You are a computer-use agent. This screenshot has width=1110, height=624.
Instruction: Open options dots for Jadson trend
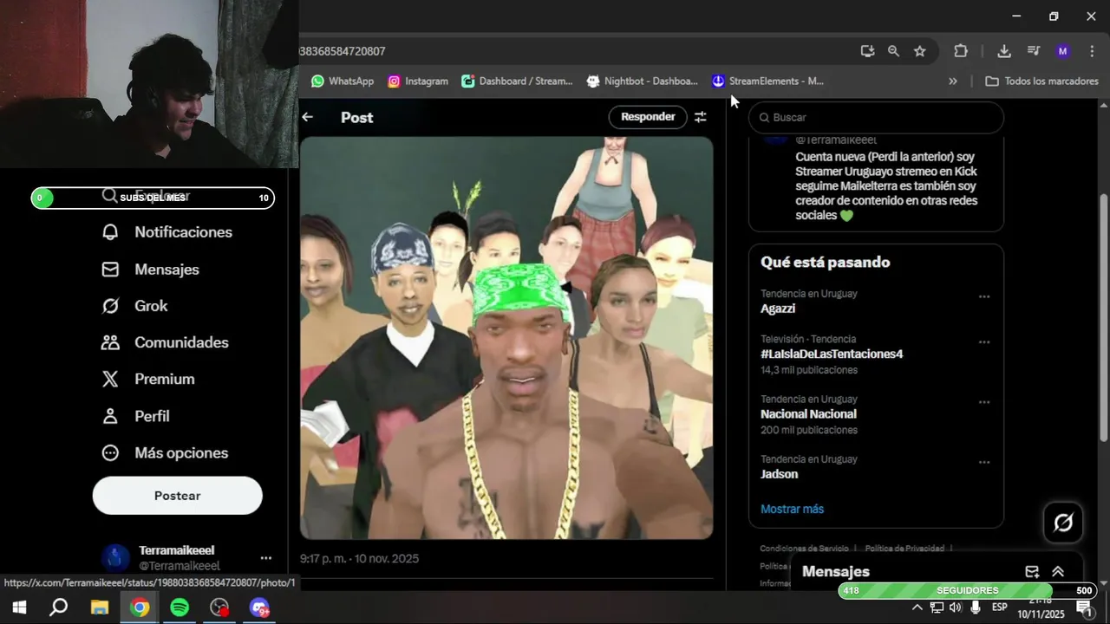(x=984, y=462)
